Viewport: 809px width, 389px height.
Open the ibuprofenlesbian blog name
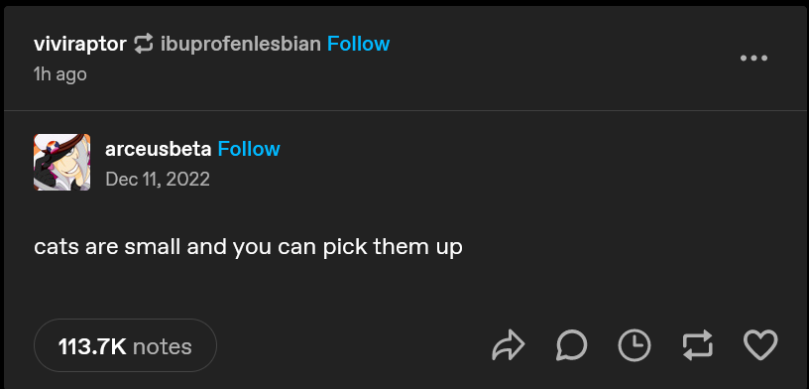[241, 45]
